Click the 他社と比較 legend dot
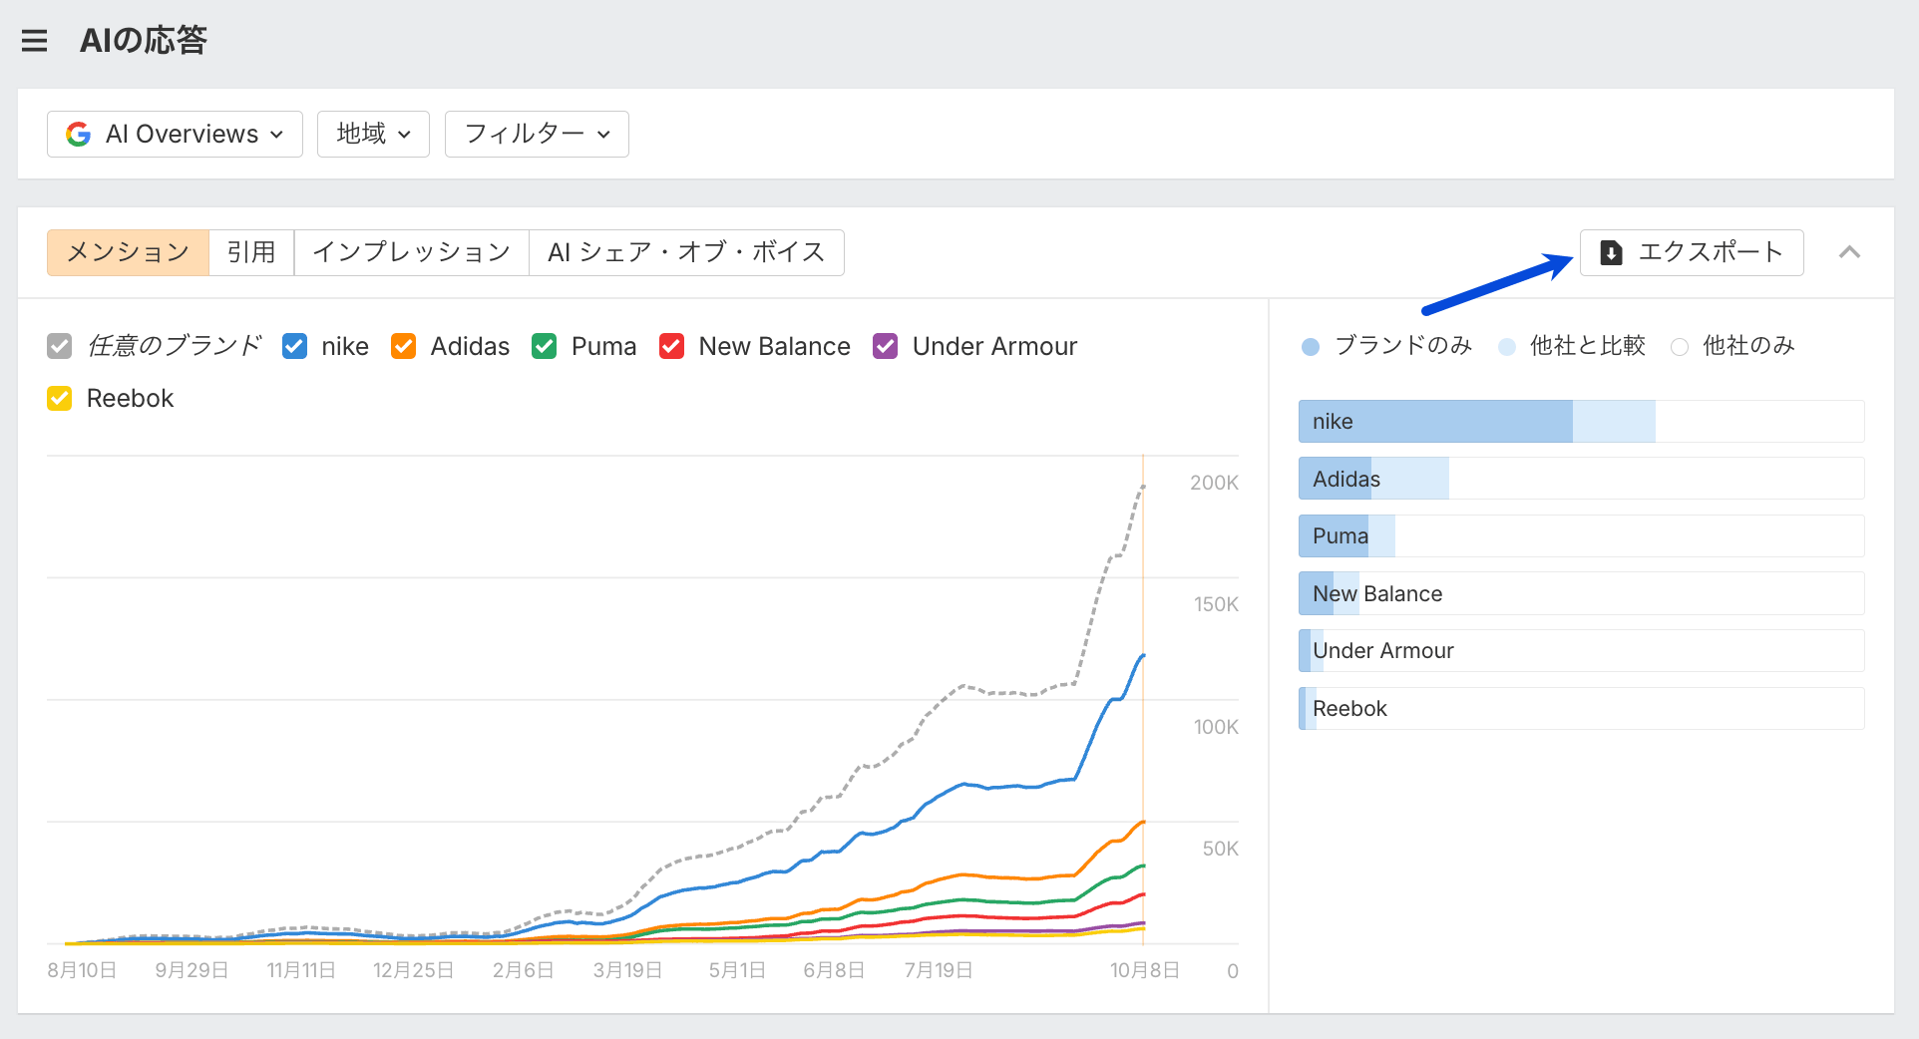Image resolution: width=1919 pixels, height=1039 pixels. coord(1507,347)
